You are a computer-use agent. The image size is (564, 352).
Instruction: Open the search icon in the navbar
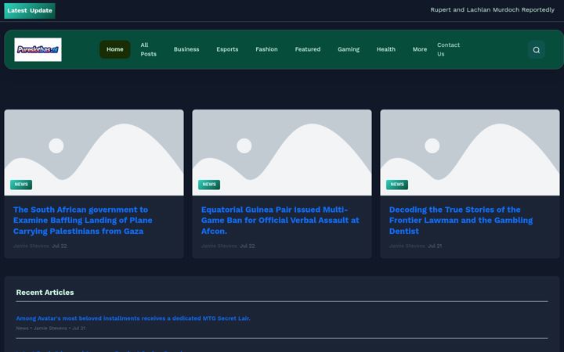pos(536,49)
